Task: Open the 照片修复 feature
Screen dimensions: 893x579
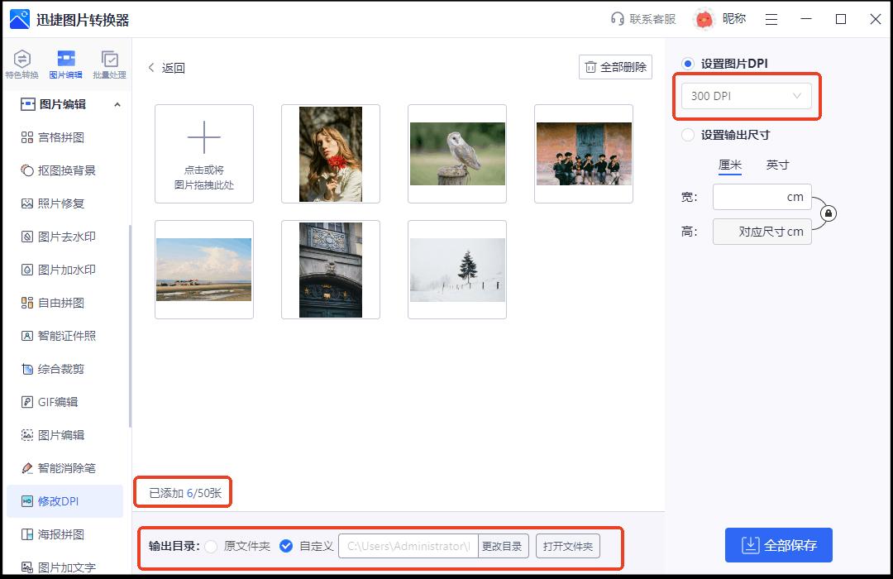Action: [x=60, y=203]
